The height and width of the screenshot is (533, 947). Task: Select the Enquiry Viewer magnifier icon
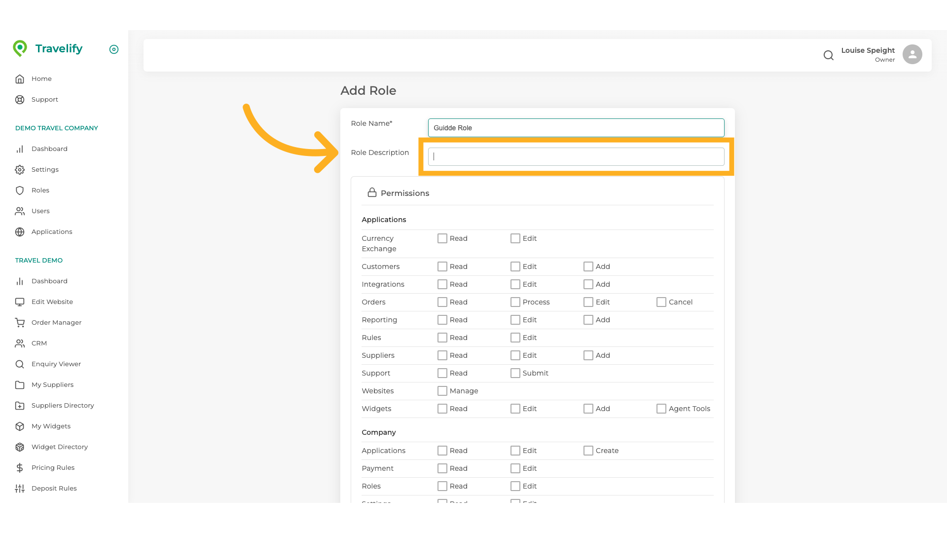(x=20, y=364)
